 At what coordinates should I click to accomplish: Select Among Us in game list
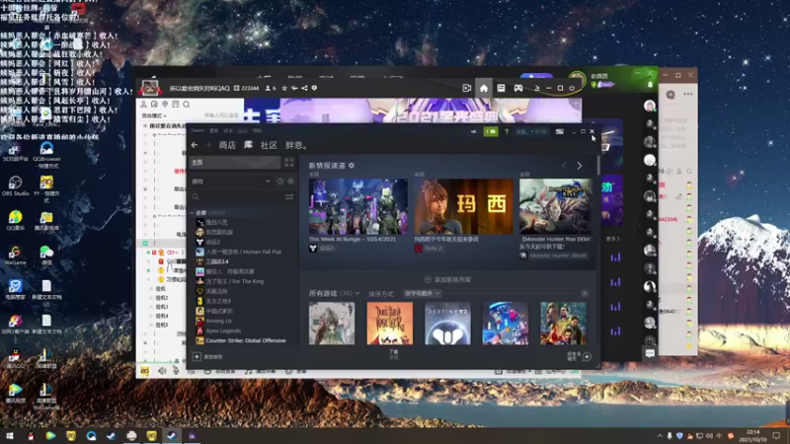214,321
